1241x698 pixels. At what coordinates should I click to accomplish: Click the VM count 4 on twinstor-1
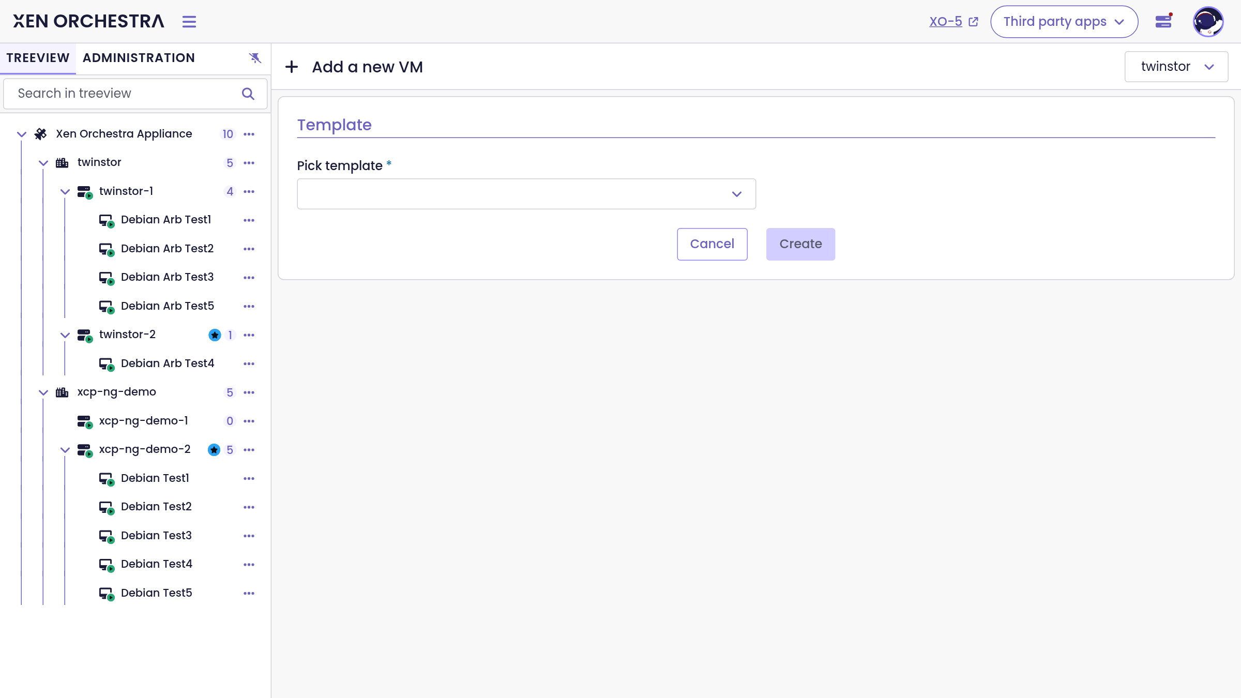point(230,192)
